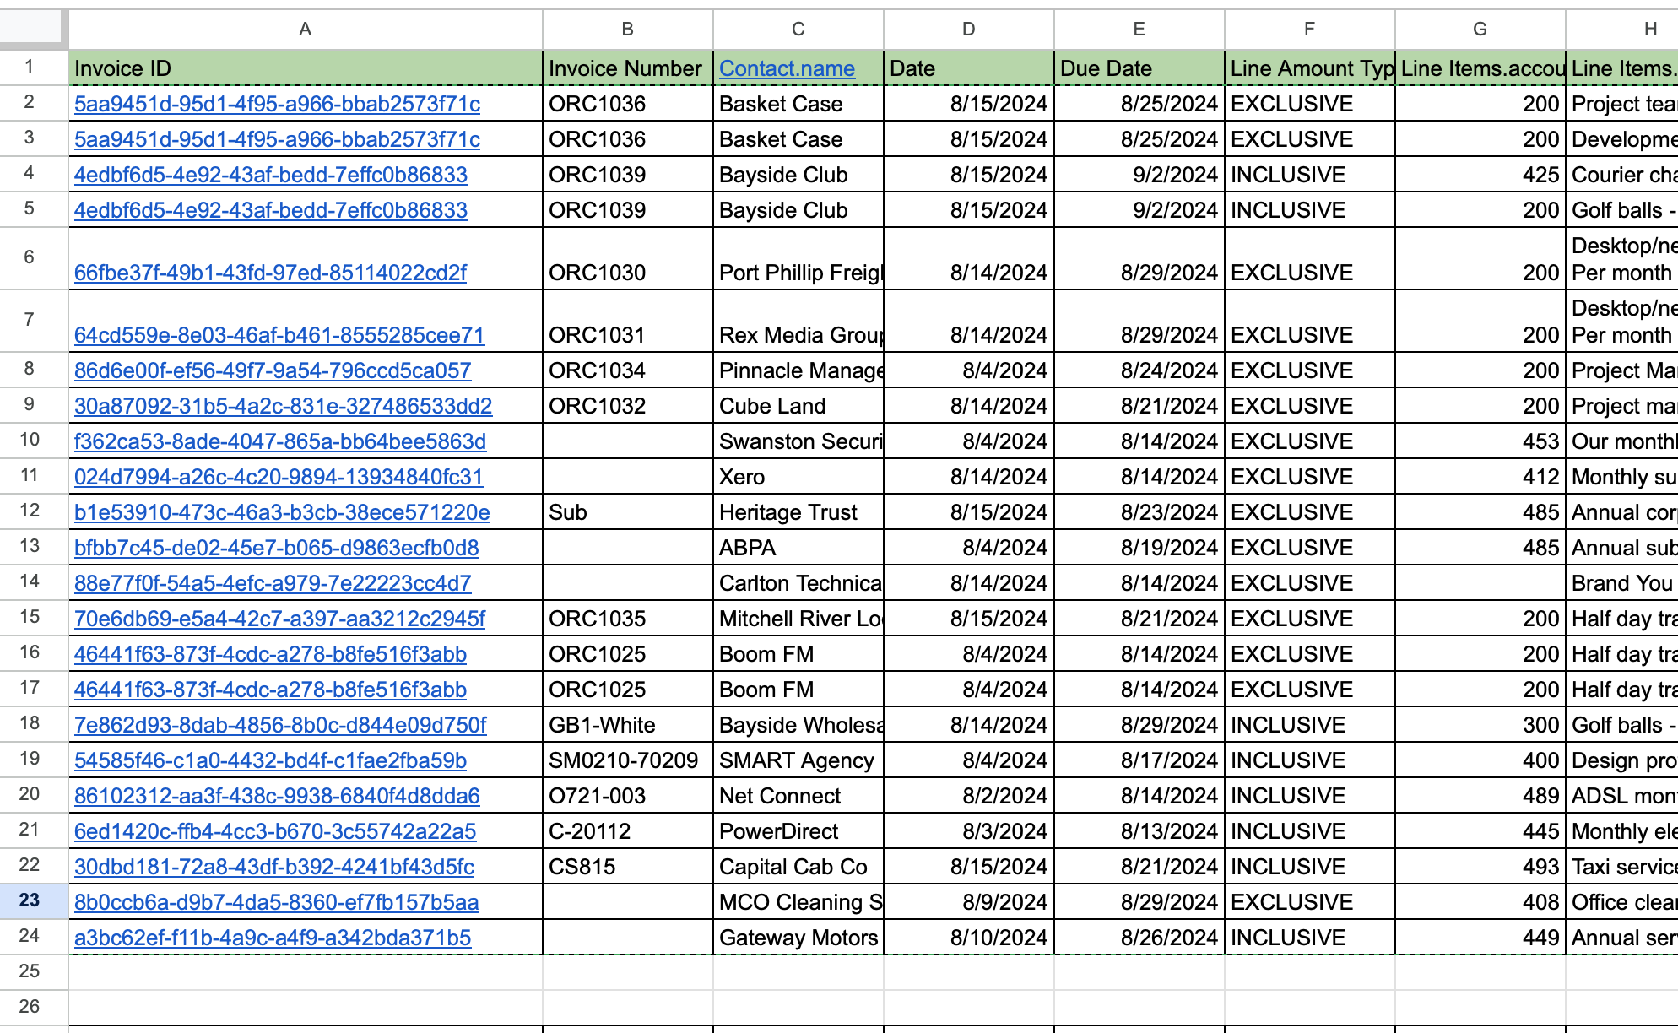This screenshot has width=1678, height=1033.
Task: Open invoice link 70e6db69-e5a4-42c7-a397-aa3212c2945f
Action: 279,619
